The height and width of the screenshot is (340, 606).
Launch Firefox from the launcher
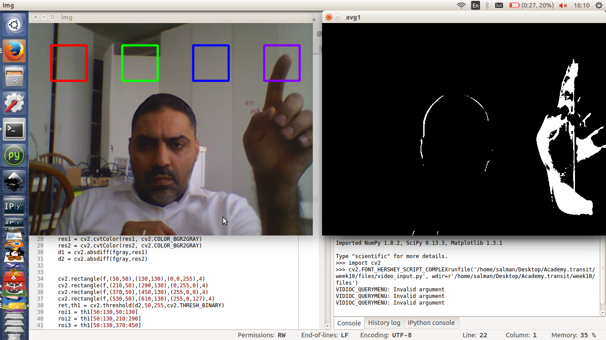click(14, 51)
